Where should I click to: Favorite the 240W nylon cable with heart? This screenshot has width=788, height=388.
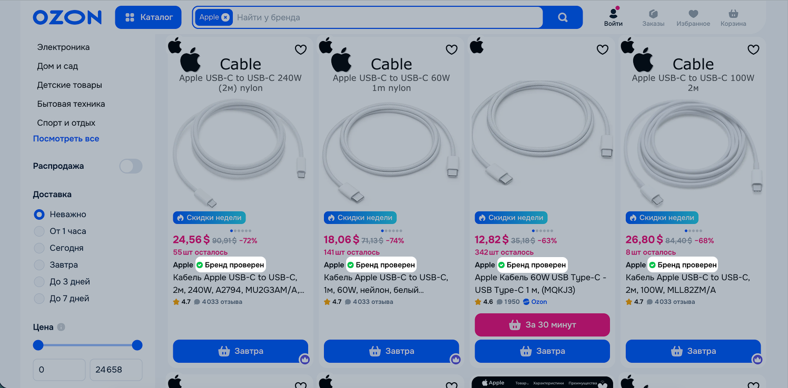coord(300,49)
